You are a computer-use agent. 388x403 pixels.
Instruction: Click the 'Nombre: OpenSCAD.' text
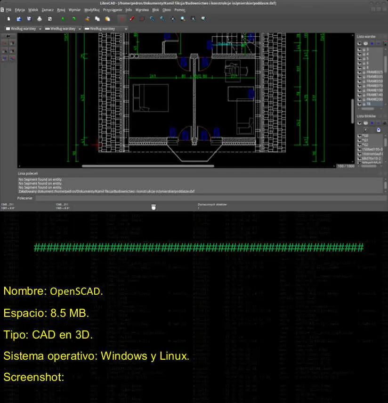53,291
